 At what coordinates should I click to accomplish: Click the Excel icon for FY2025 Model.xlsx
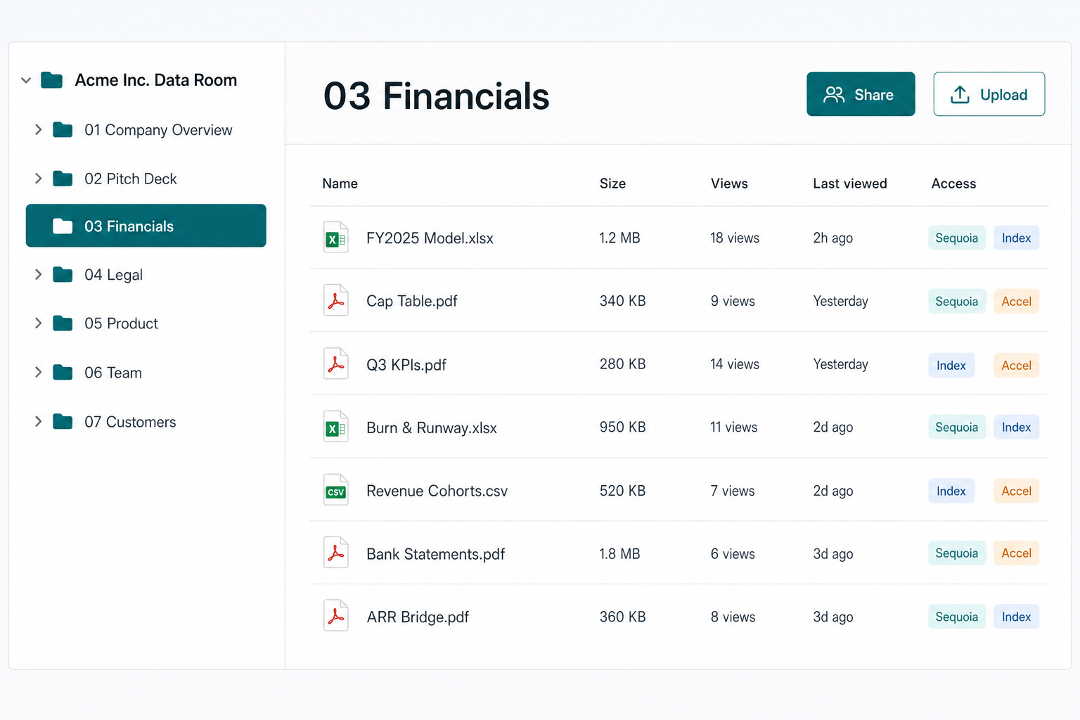(x=335, y=238)
